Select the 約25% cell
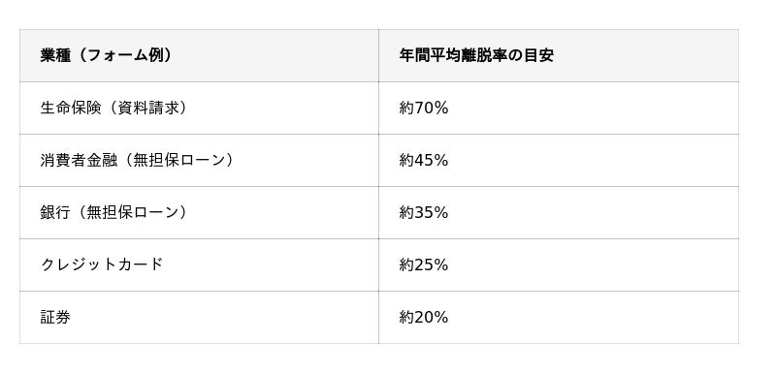 click(x=559, y=265)
